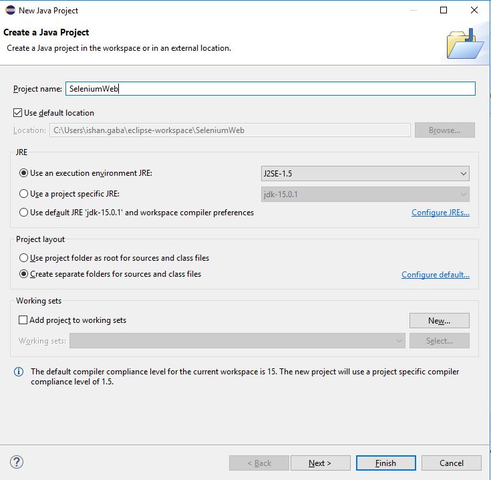Maximize the New Java Project dialog
This screenshot has height=480, width=491.
[444, 10]
